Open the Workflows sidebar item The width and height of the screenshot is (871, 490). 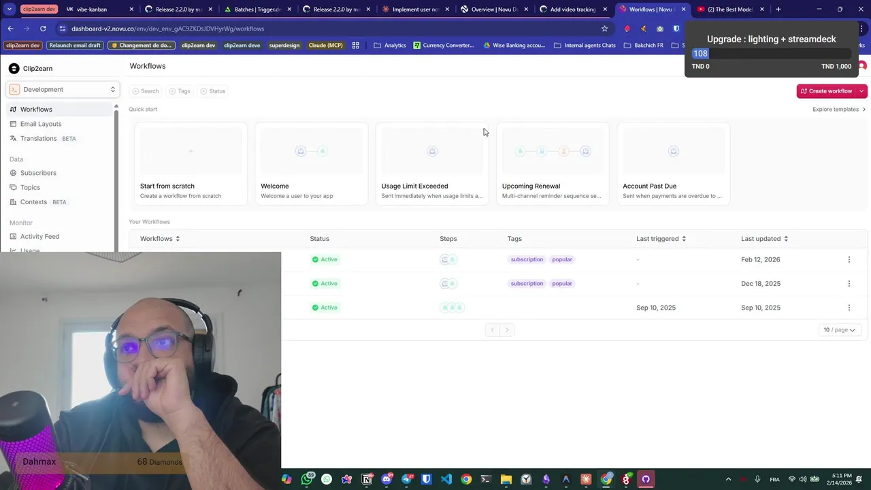point(61,109)
